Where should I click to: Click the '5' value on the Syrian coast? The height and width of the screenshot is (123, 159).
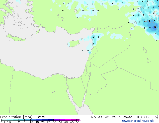coord(93,37)
